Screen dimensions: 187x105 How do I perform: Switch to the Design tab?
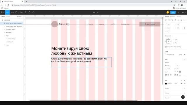click(167, 17)
